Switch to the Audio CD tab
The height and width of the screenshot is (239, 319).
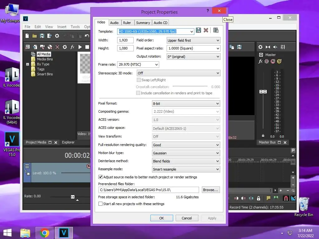pyautogui.click(x=160, y=23)
